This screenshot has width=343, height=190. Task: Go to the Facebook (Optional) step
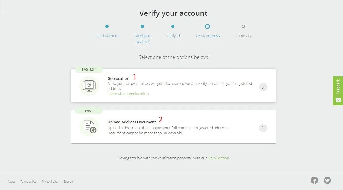(142, 39)
